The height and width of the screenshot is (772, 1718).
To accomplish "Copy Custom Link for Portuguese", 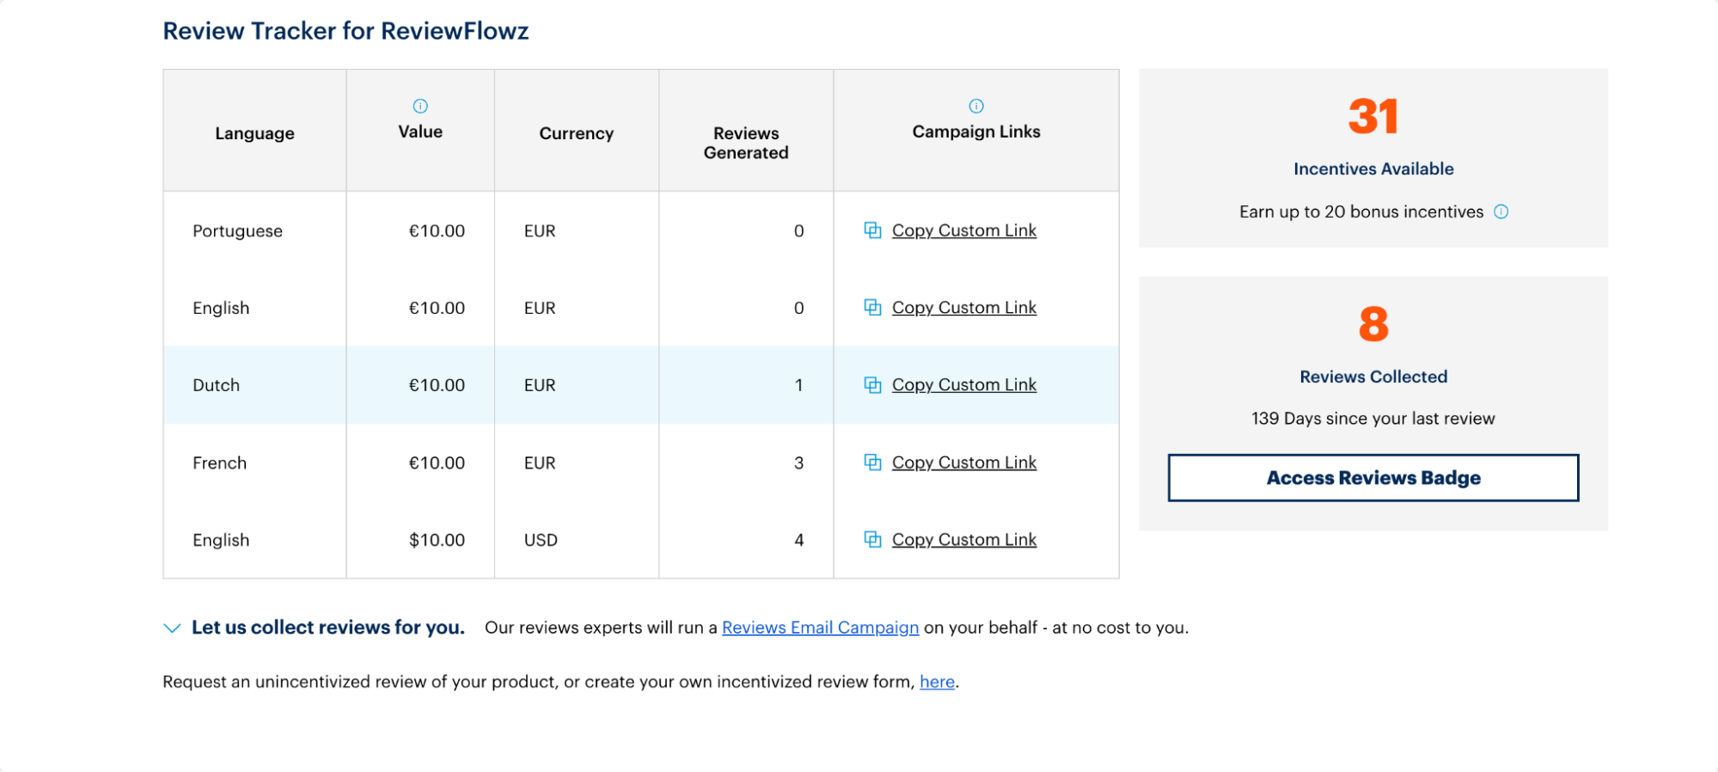I will click(964, 230).
